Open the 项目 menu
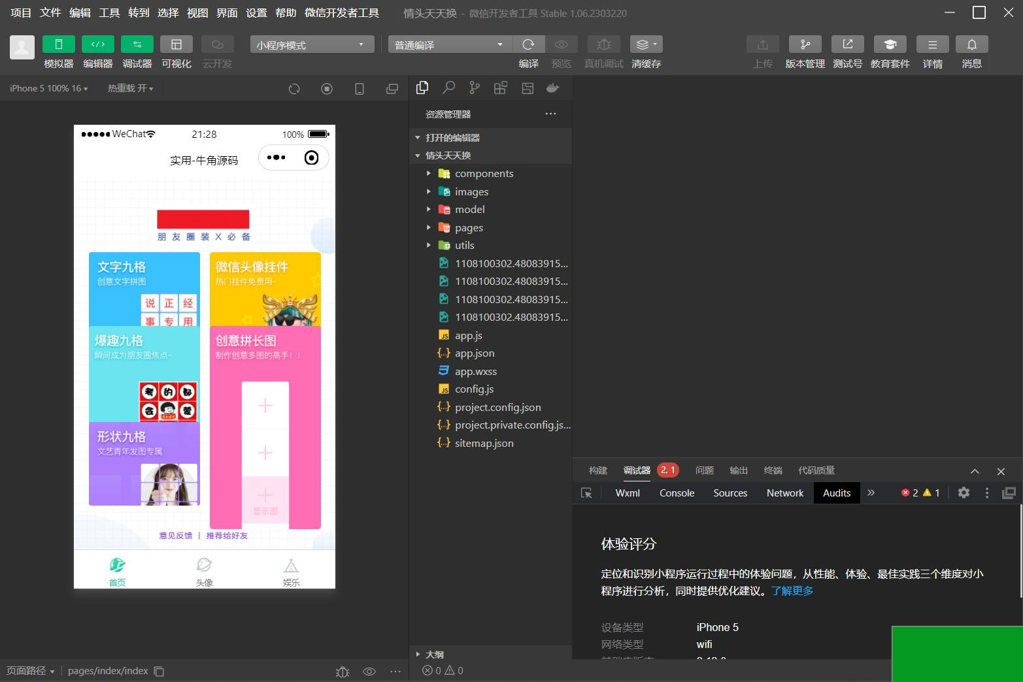The image size is (1023, 682). 21,12
